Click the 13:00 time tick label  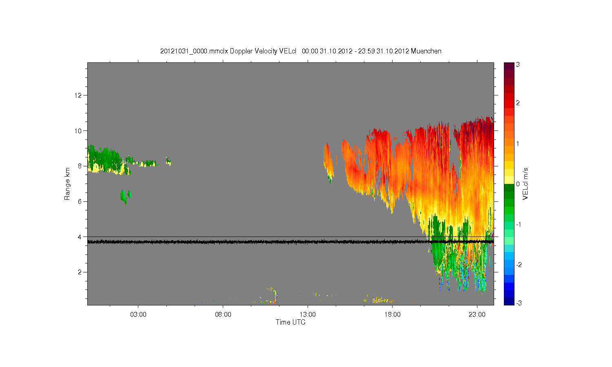pos(308,315)
